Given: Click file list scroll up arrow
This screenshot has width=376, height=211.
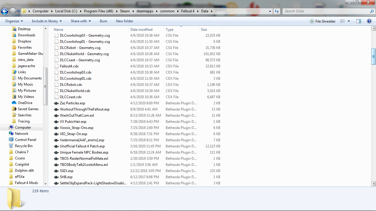Looking at the screenshot, I should click(373, 29).
